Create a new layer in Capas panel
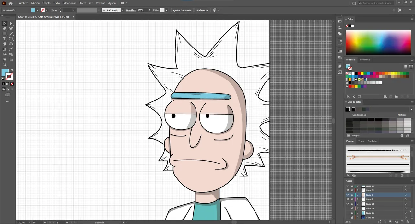The width and height of the screenshot is (415, 224). [402, 222]
